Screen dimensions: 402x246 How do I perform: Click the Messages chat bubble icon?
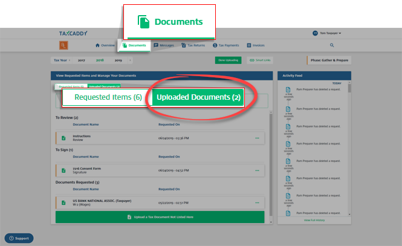[156, 45]
